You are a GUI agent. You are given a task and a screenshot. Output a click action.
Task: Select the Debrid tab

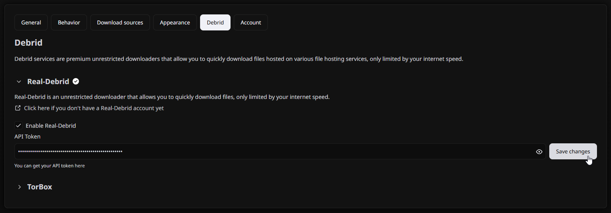pyautogui.click(x=215, y=22)
